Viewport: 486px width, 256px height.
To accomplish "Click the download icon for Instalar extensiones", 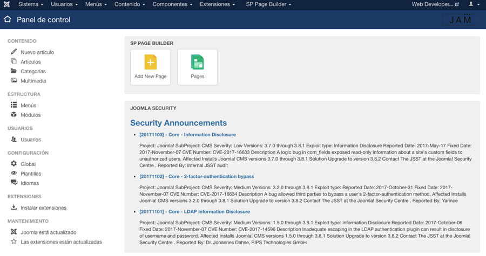I will coord(13,207).
